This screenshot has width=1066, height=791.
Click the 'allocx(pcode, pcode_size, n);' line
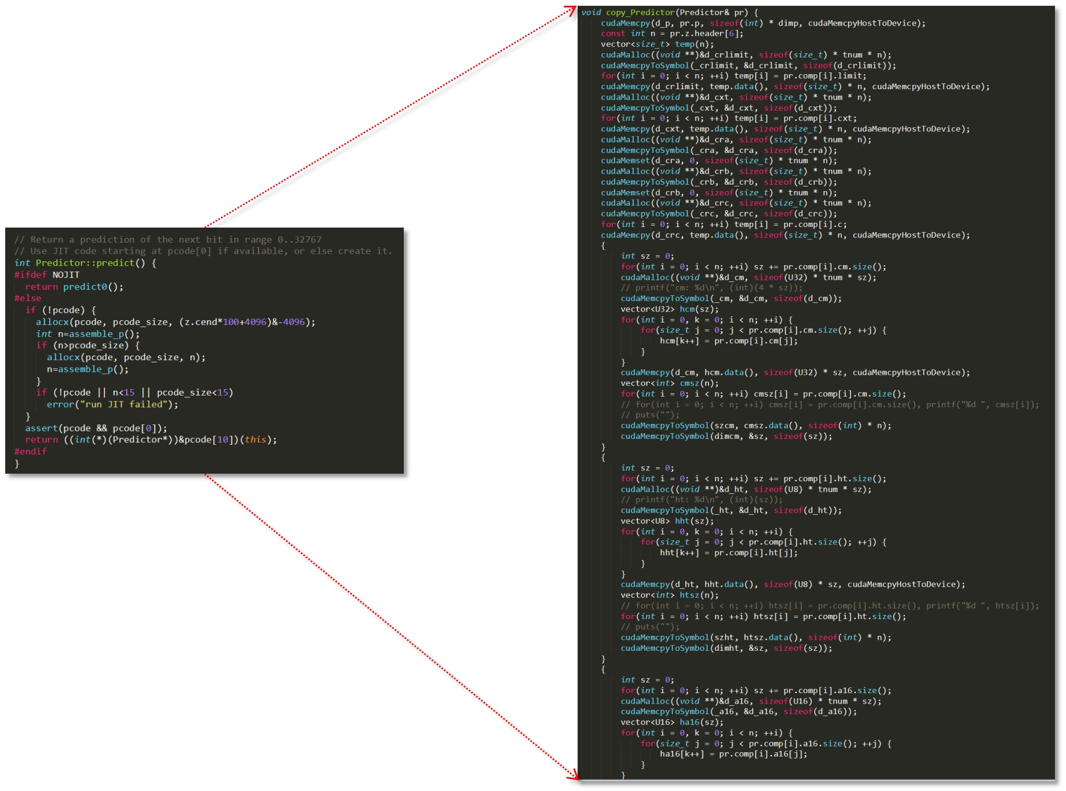[126, 357]
